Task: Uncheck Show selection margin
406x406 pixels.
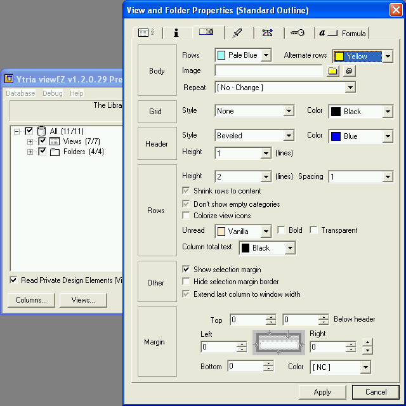Action: (186, 269)
